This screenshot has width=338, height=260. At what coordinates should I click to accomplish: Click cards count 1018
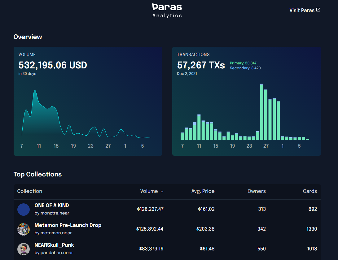coord(312,249)
